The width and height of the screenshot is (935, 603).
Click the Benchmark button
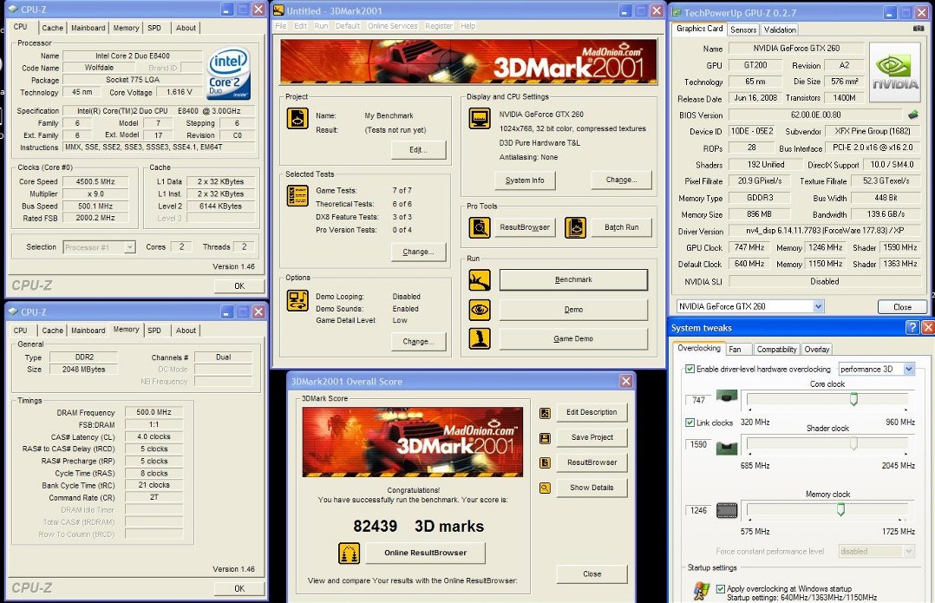(x=573, y=279)
